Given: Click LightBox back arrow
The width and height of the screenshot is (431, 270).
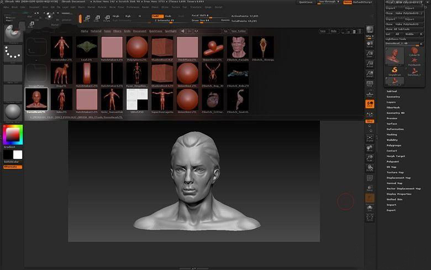Looking at the screenshot, I should (x=183, y=31).
